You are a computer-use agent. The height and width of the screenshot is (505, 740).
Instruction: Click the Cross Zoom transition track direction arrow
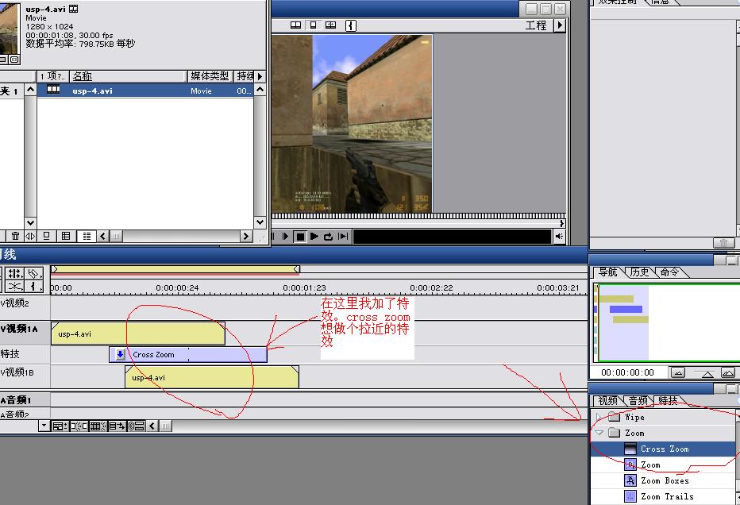(x=121, y=354)
